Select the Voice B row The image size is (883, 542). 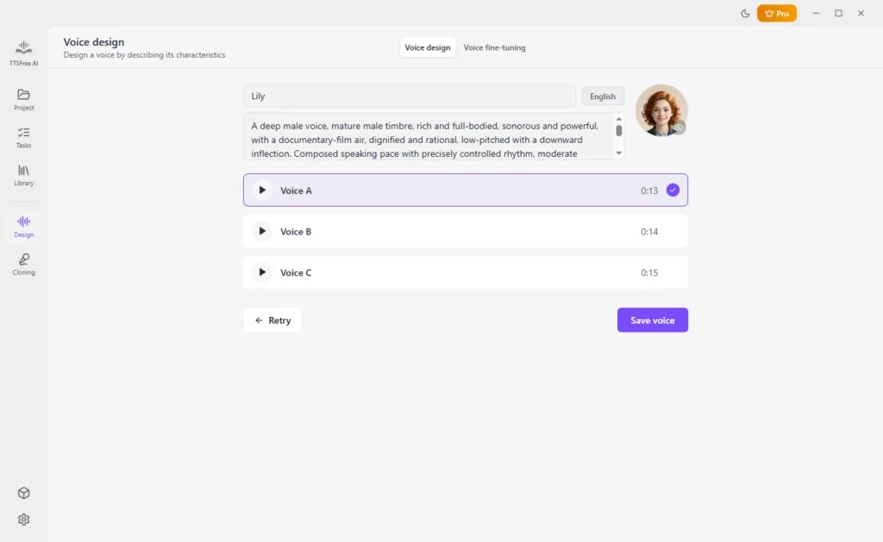pos(465,231)
